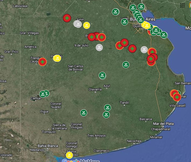The height and width of the screenshot is (162, 191).
Task: Select gray swimmer marker south of Quilmes
Action: tap(144, 50)
